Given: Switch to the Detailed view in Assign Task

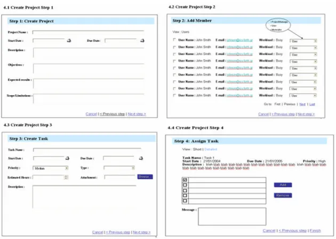Looking at the screenshot, I should click(211, 149).
